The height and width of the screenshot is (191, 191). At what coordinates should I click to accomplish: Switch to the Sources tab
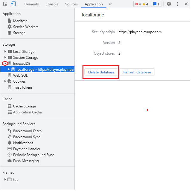point(72,4)
